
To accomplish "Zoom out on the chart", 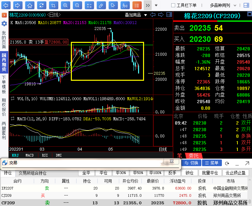I will coord(77,5).
